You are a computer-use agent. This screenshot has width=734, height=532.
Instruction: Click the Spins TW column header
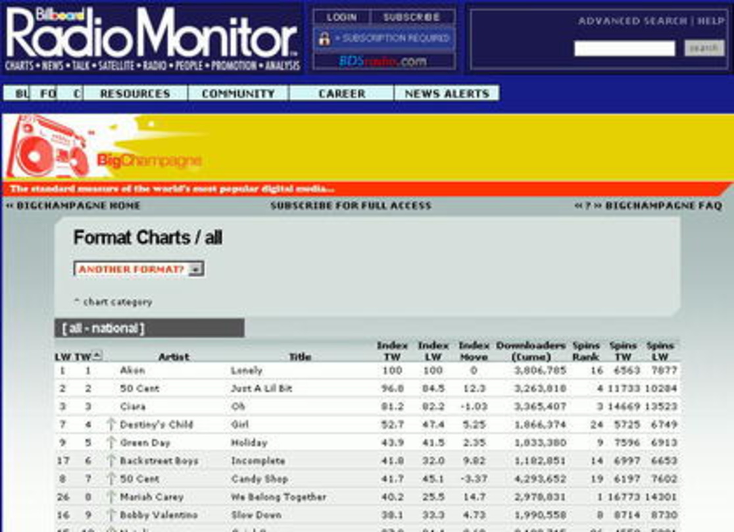coord(623,351)
